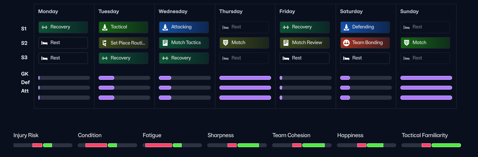
Task: Select Monday's session two Rest slot
Action: coord(63,43)
